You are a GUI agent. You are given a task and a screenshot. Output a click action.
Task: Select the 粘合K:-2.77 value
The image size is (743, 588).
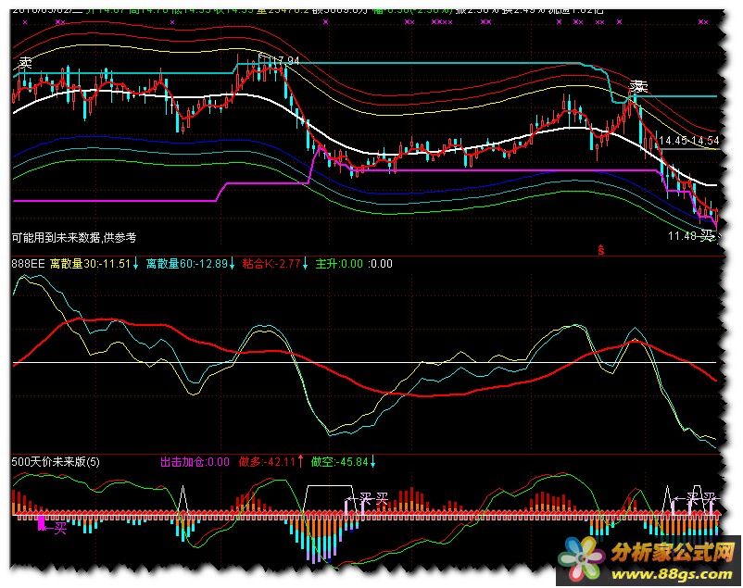pyautogui.click(x=271, y=264)
